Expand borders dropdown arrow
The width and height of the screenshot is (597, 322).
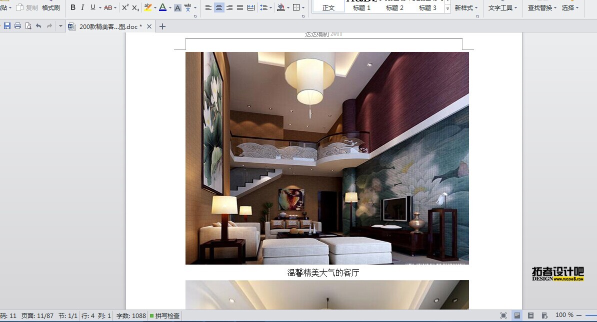tap(303, 7)
